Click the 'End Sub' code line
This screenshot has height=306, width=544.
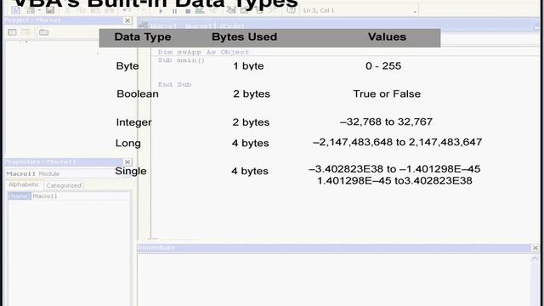coord(174,85)
